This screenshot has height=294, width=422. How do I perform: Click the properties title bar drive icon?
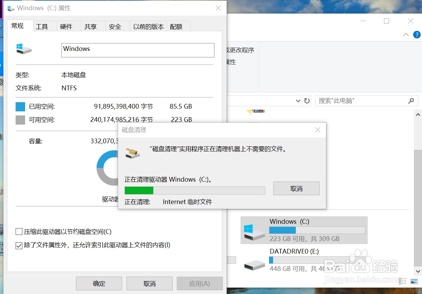[11, 8]
